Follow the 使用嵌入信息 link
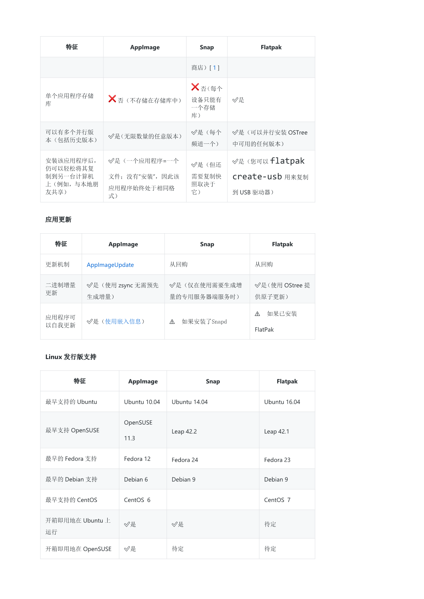This screenshot has width=424, height=599. [123, 322]
